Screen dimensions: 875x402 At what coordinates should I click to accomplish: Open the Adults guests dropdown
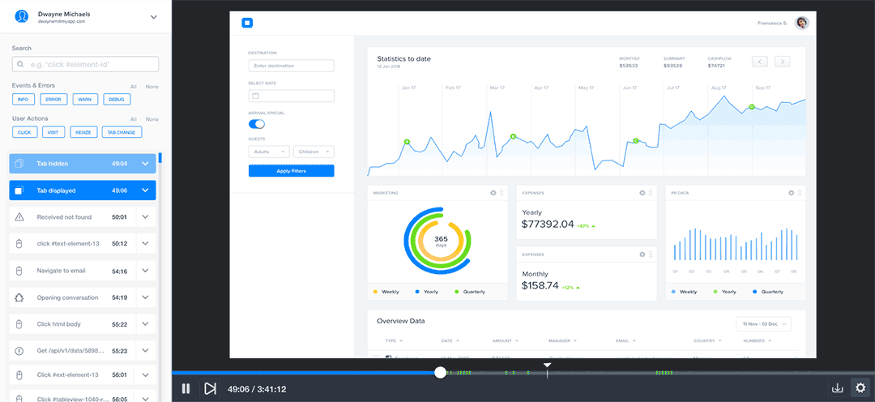pos(269,152)
